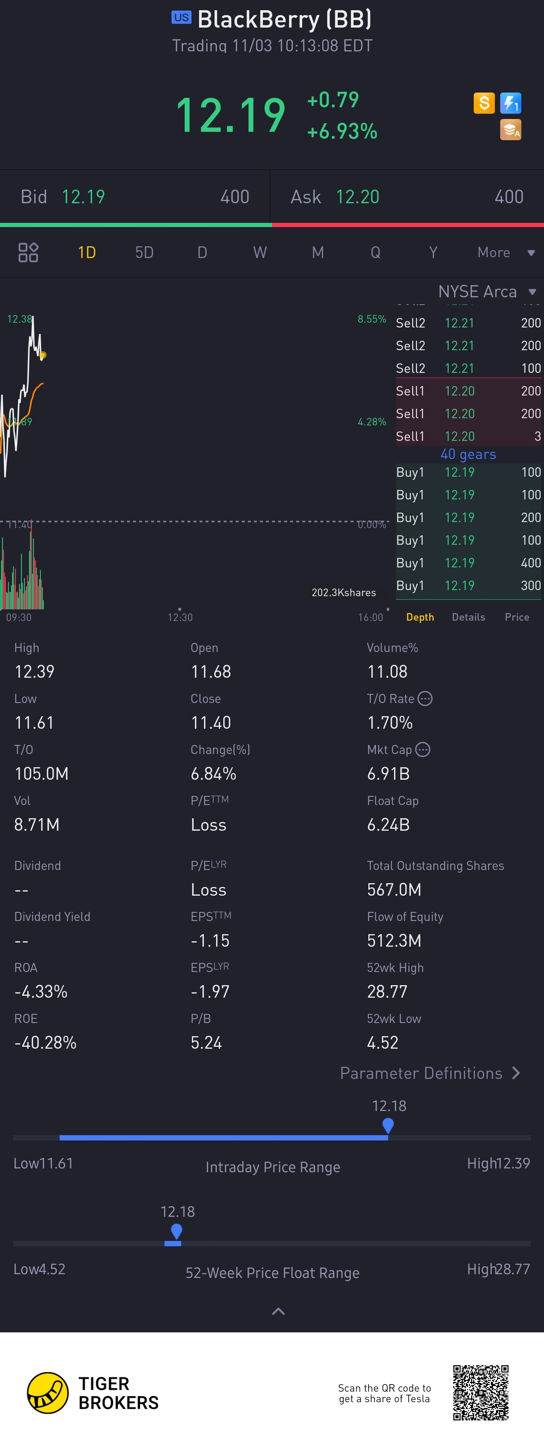Switch to the 5D chart tab
Image resolution: width=544 pixels, height=1454 pixels.
pos(144,252)
